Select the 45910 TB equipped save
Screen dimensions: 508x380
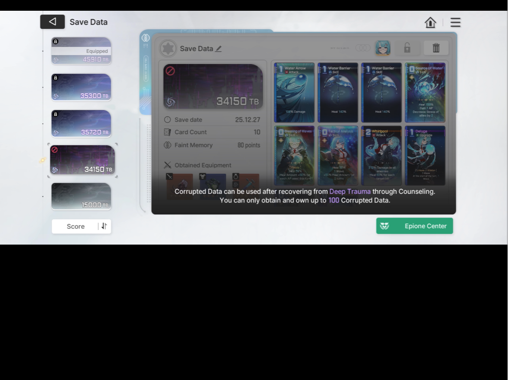click(x=81, y=51)
